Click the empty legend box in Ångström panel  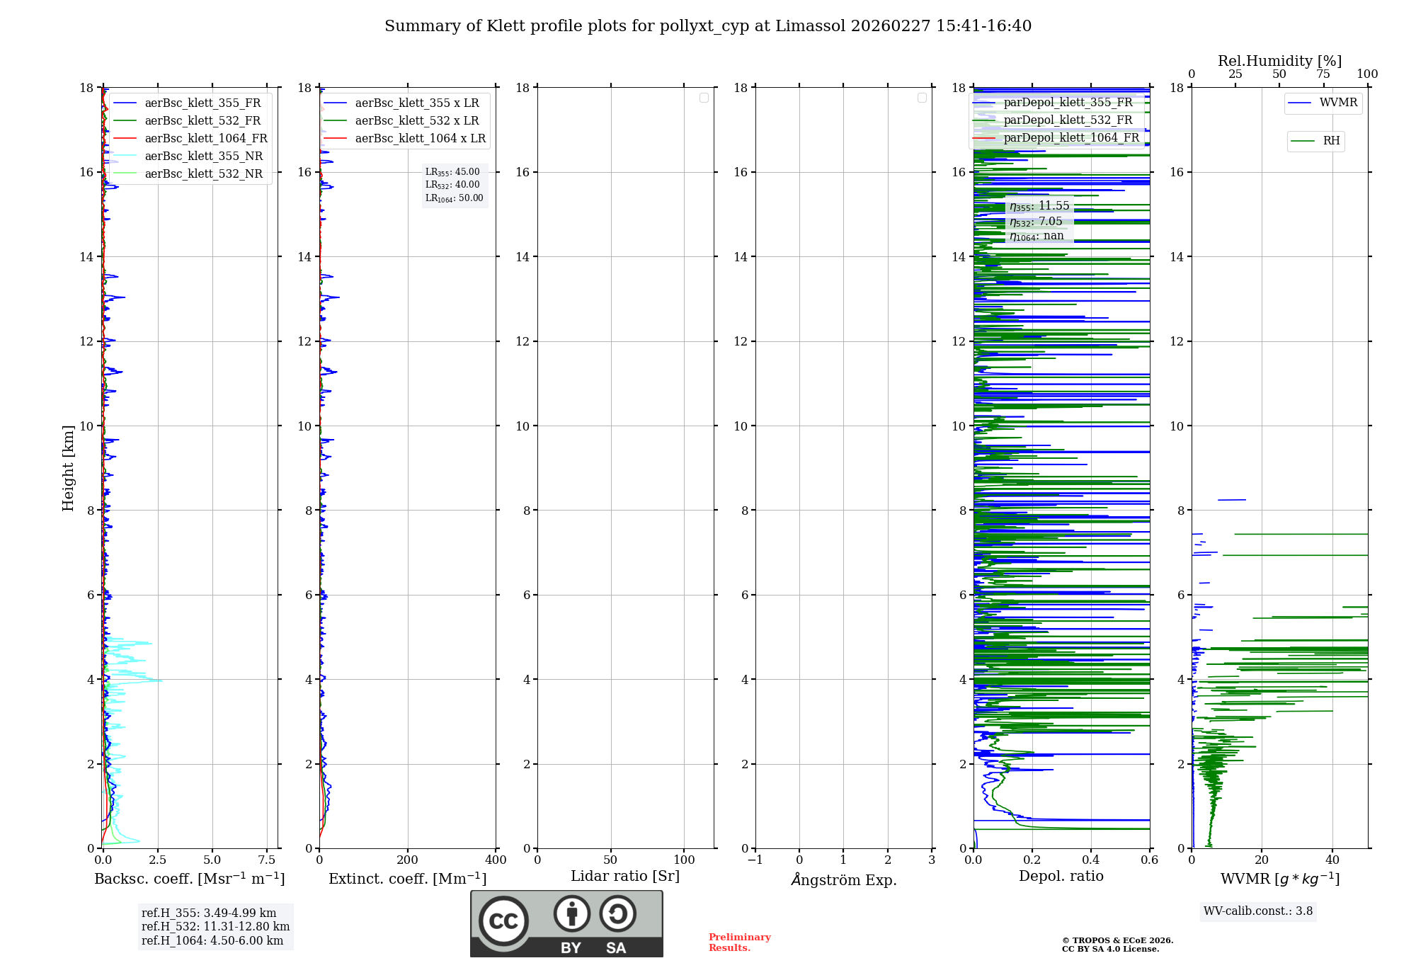point(922,98)
